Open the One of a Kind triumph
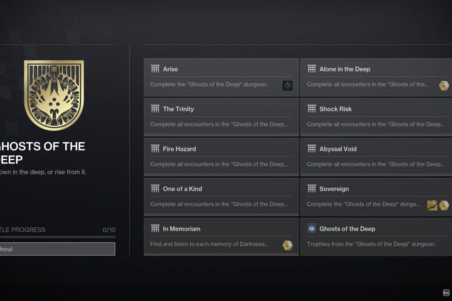The height and width of the screenshot is (301, 452). (221, 197)
